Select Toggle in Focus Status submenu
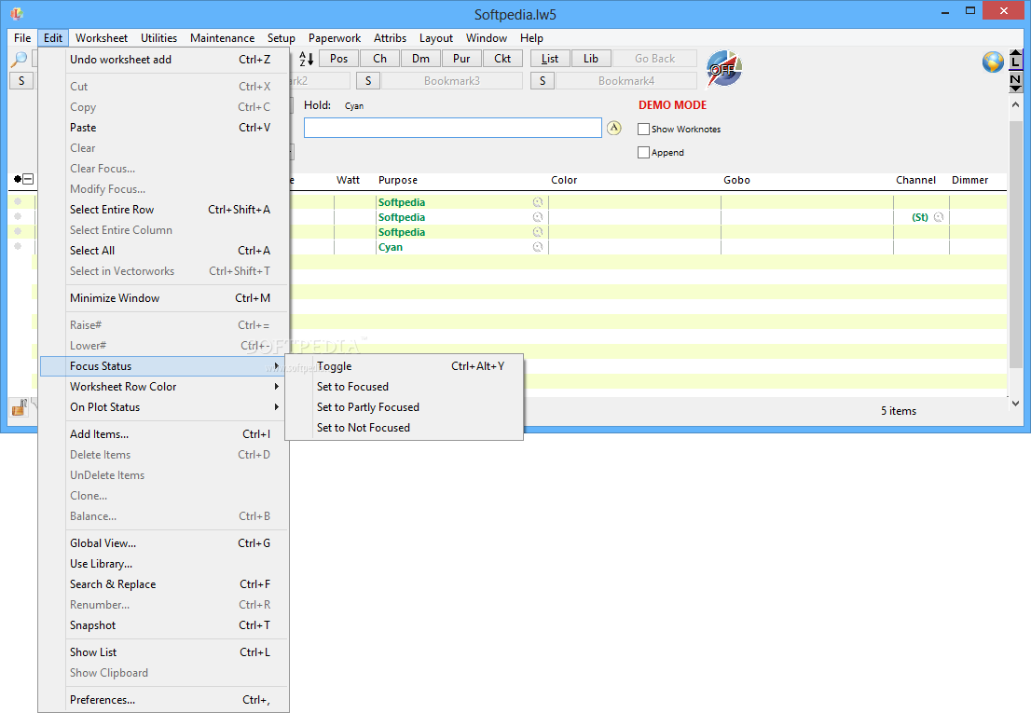 click(x=405, y=366)
